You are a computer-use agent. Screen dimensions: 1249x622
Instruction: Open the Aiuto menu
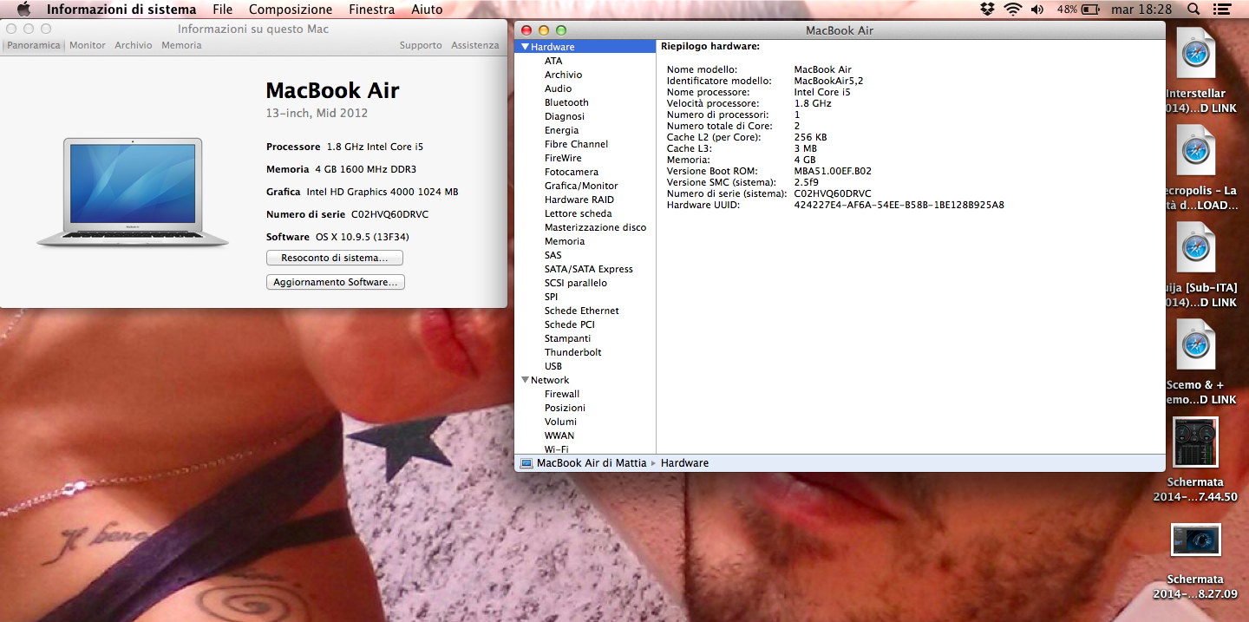427,10
